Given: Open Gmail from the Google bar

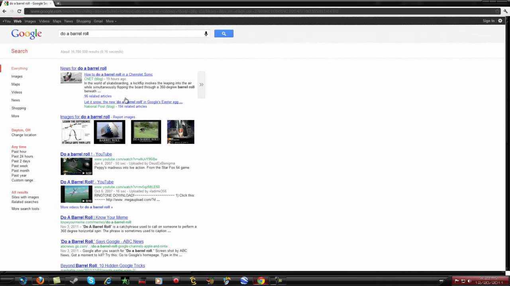Looking at the screenshot, I should 98,21.
